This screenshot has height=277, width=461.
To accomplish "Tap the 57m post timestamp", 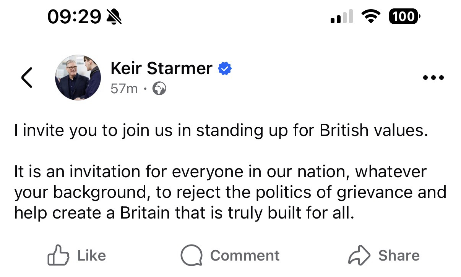I will (124, 89).
